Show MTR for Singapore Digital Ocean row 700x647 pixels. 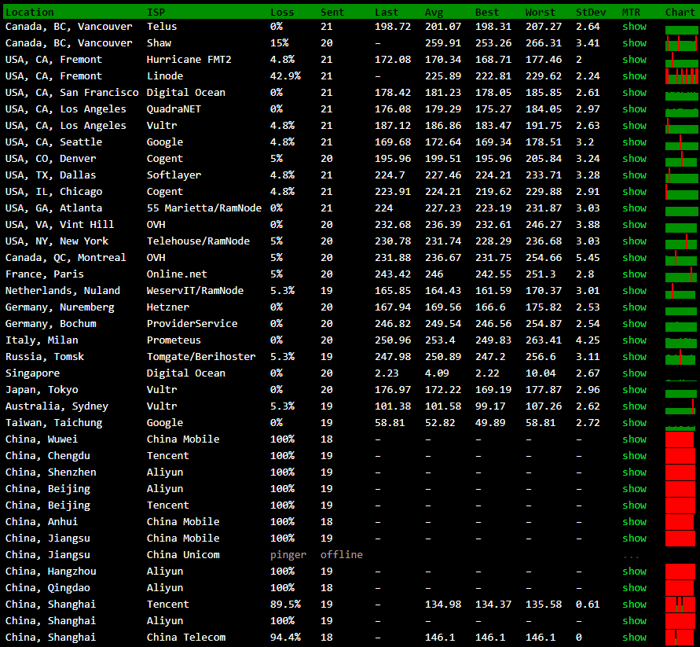coord(634,373)
